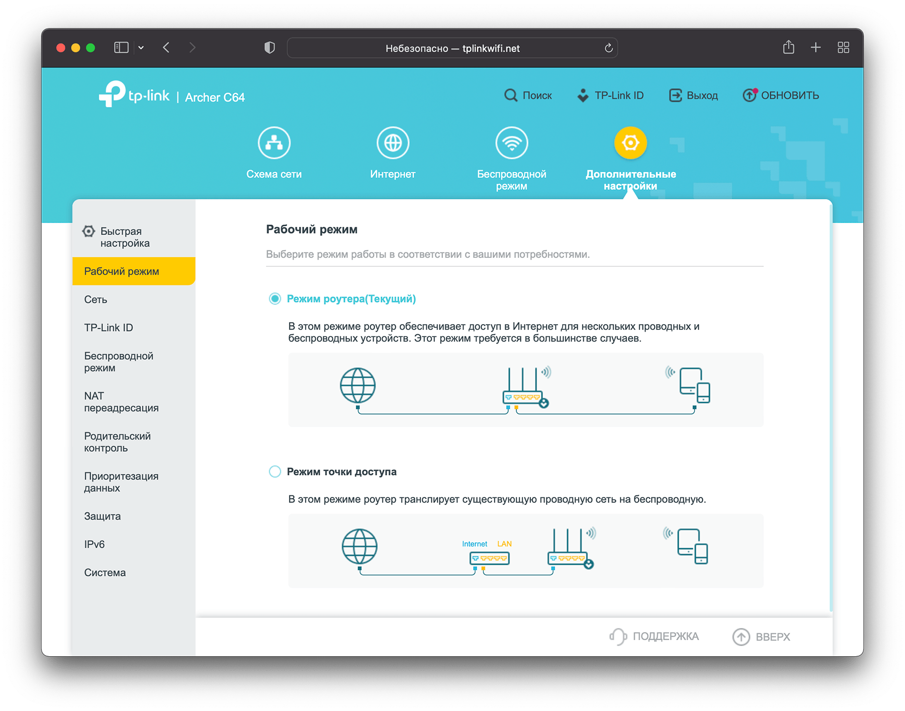This screenshot has height=711, width=905.
Task: Click the Дополнительные настройки gear icon
Action: [630, 143]
